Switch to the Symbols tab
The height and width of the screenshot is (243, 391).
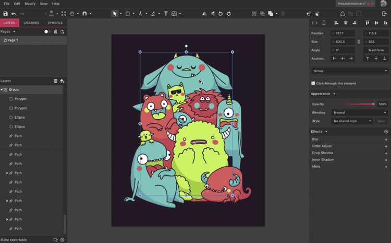(x=55, y=23)
